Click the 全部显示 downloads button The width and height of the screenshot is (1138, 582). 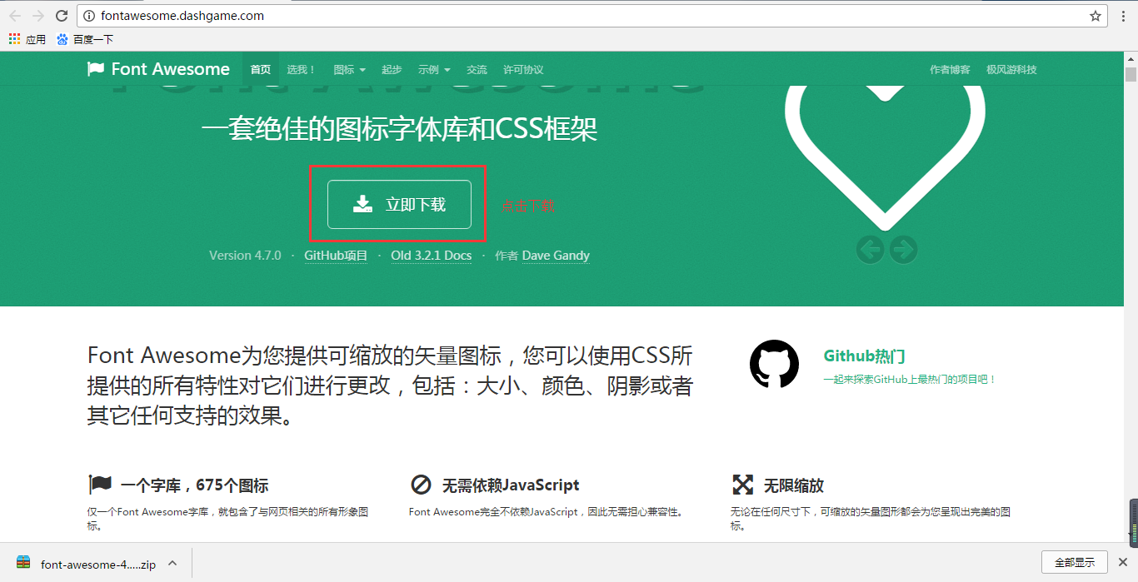pos(1074,562)
